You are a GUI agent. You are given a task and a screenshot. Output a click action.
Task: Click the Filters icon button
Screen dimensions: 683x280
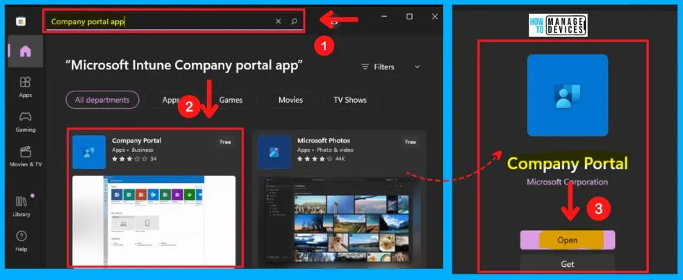(x=378, y=67)
